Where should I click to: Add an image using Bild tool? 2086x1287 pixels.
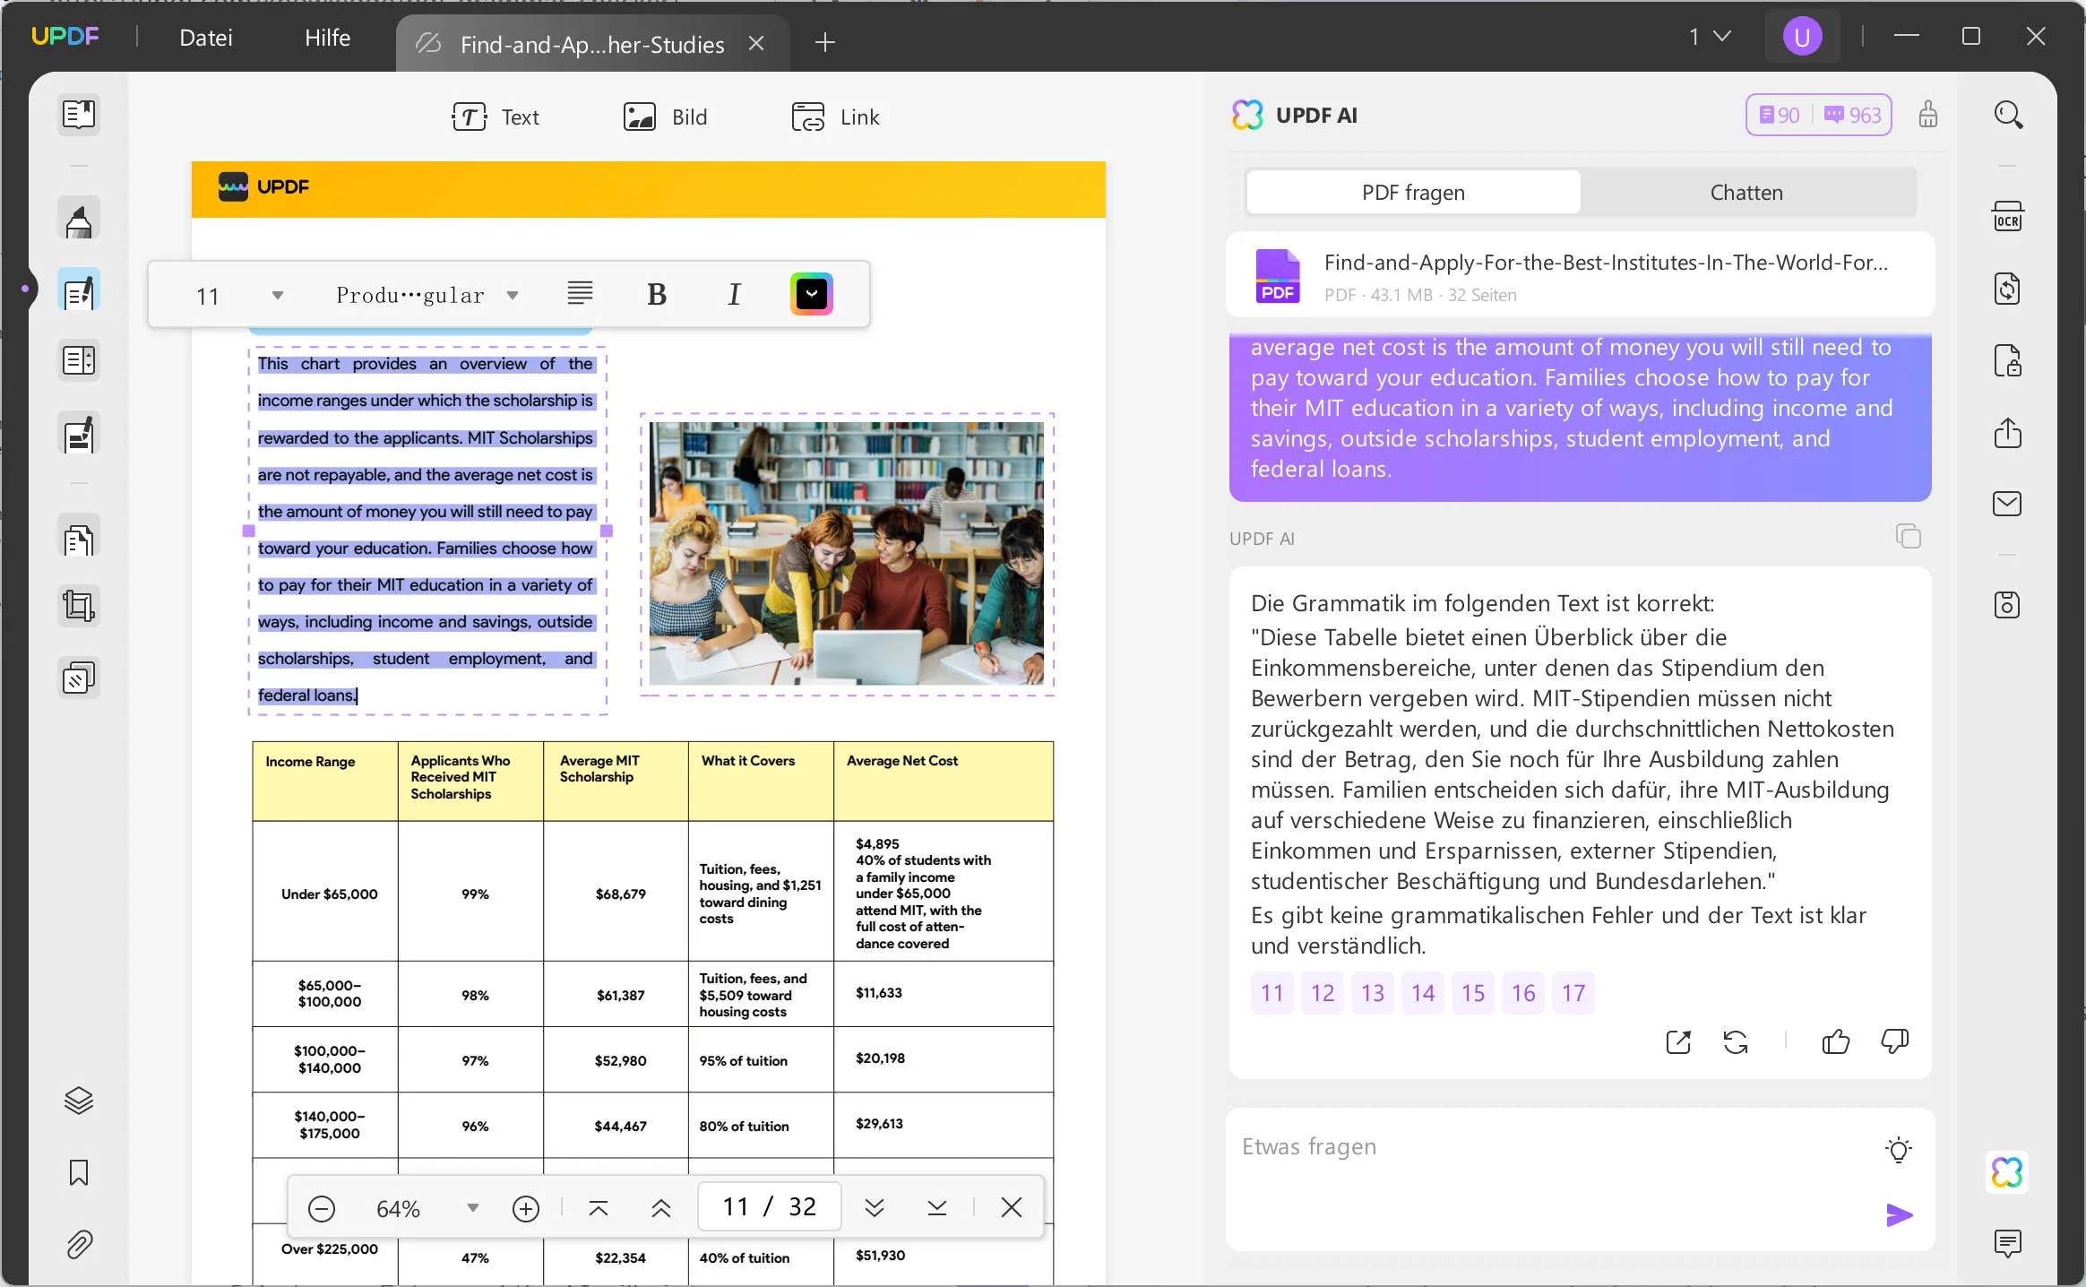[x=665, y=117]
